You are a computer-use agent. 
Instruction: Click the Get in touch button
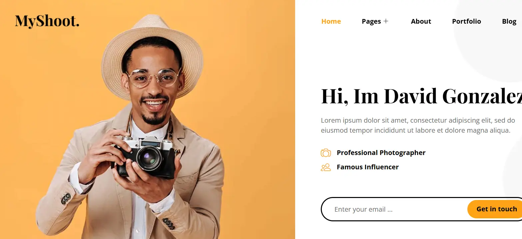[x=495, y=209]
